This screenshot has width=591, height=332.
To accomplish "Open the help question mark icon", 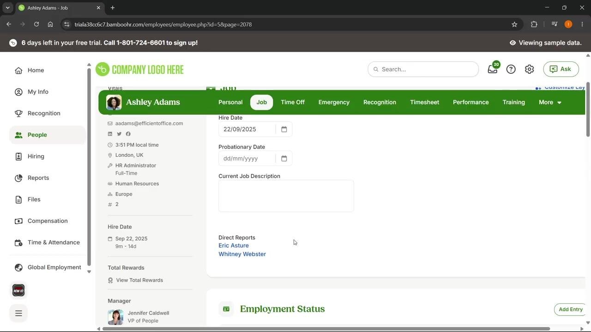I will (511, 69).
